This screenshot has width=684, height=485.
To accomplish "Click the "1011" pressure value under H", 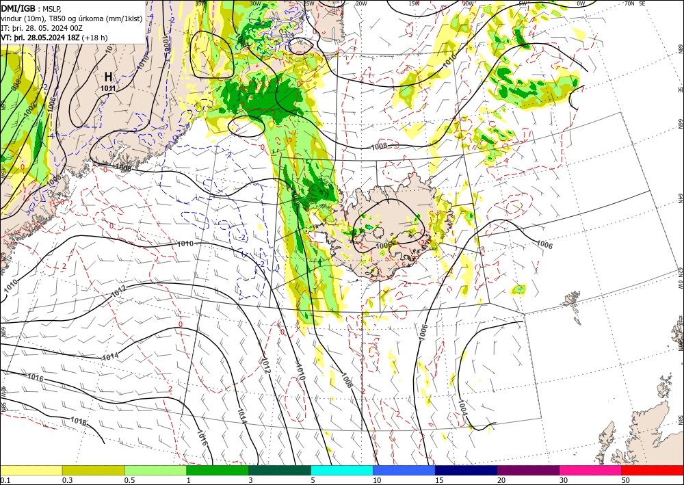I will pyautogui.click(x=108, y=88).
